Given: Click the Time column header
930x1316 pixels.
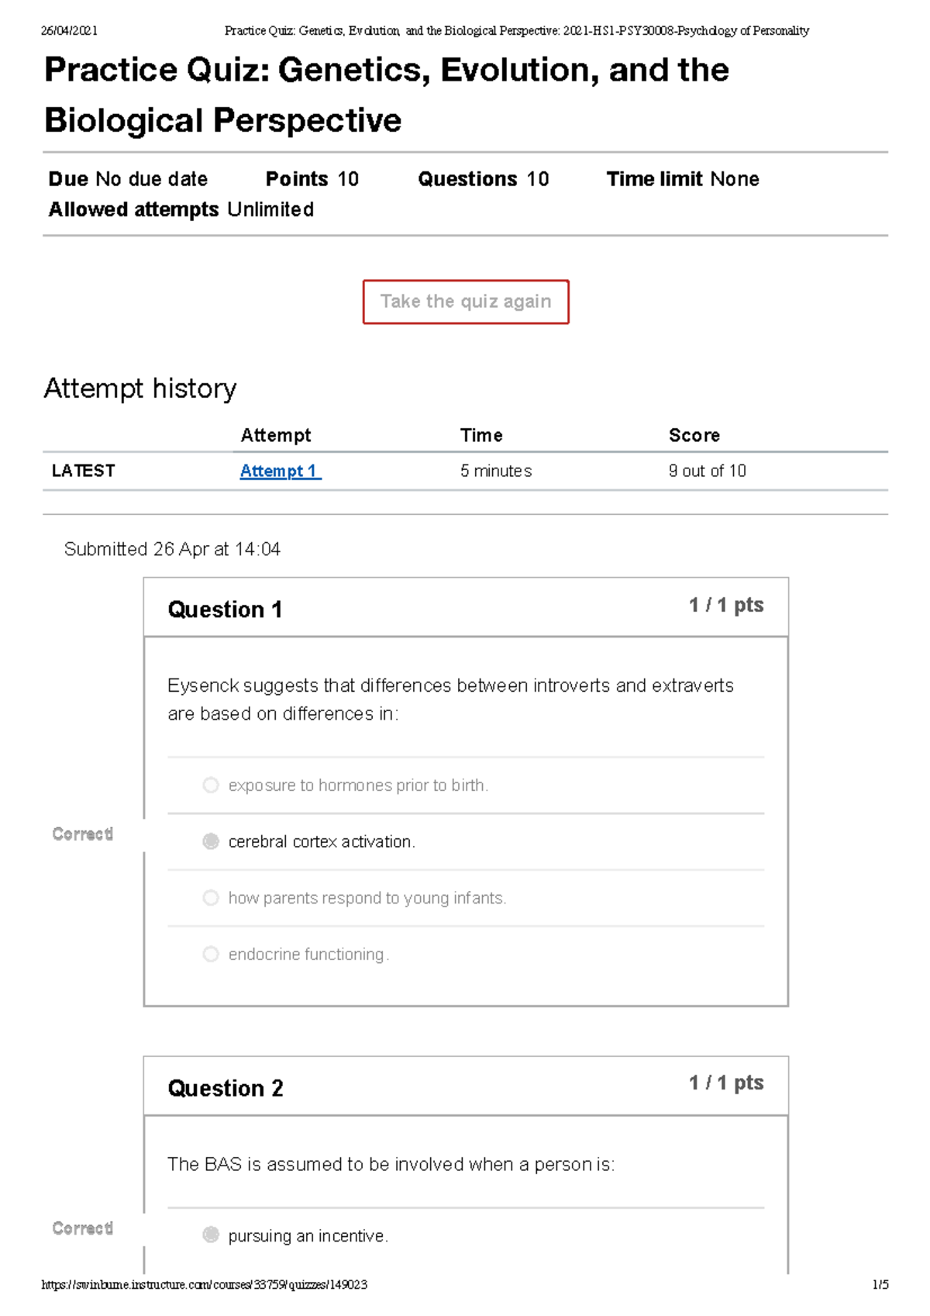Looking at the screenshot, I should click(x=481, y=435).
